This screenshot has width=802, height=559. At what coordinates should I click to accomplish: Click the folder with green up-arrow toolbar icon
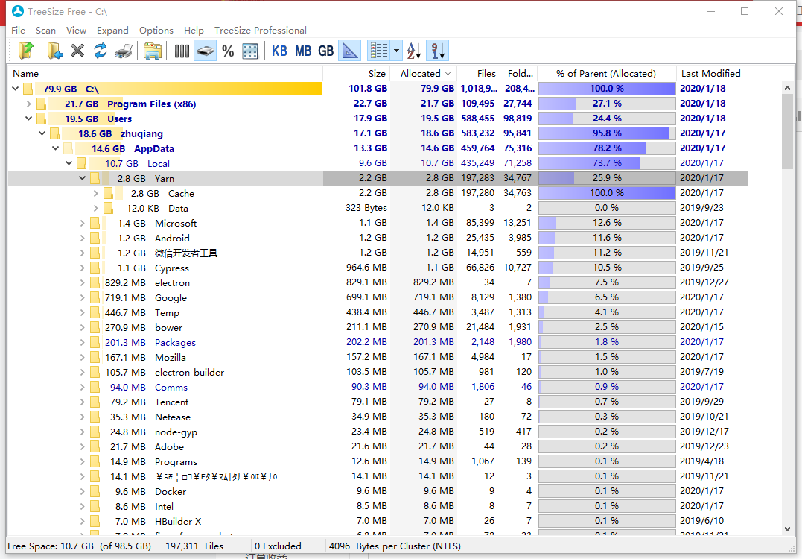click(x=26, y=51)
